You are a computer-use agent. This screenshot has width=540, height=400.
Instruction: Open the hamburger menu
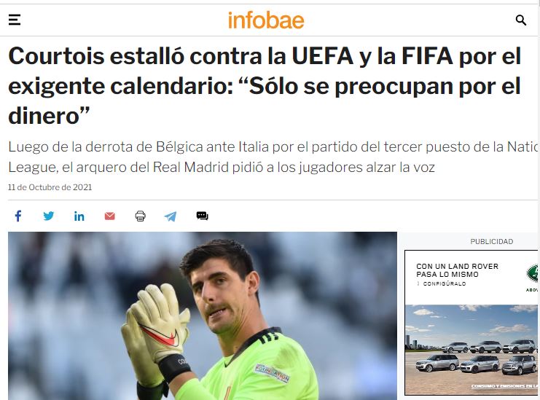pos(15,20)
